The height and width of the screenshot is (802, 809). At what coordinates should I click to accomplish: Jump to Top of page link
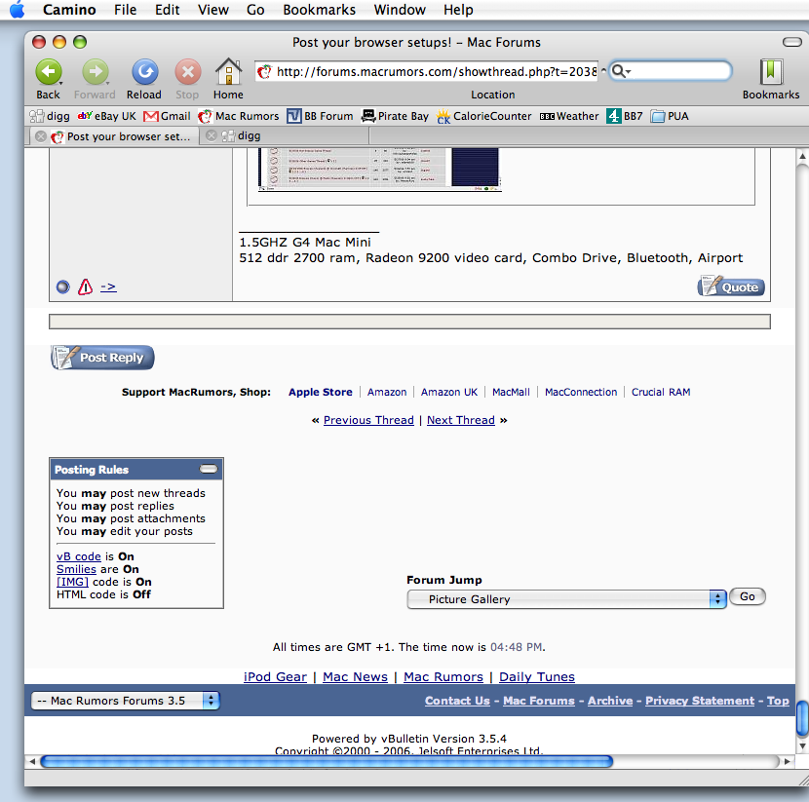(778, 701)
